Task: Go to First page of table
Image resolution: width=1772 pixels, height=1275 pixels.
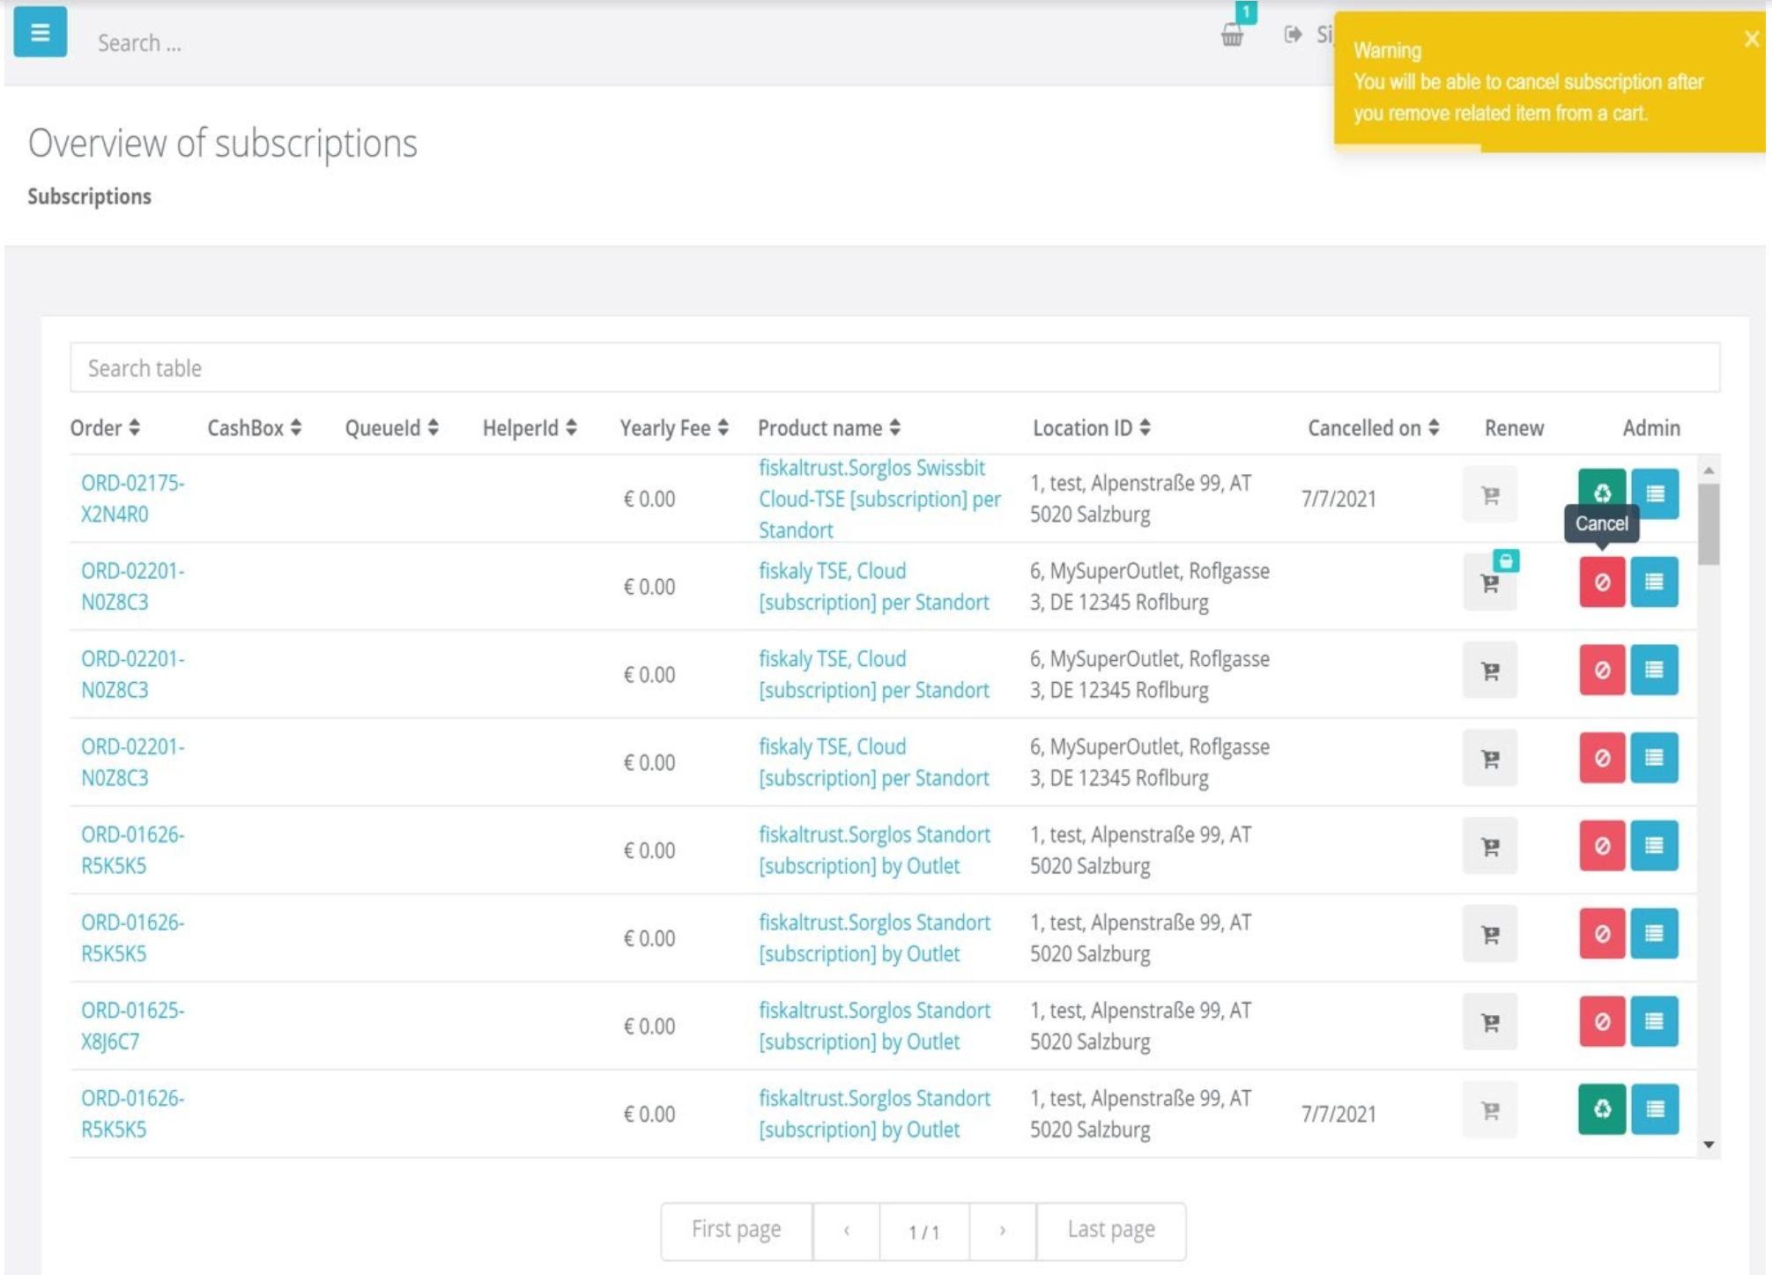Action: pos(737,1230)
